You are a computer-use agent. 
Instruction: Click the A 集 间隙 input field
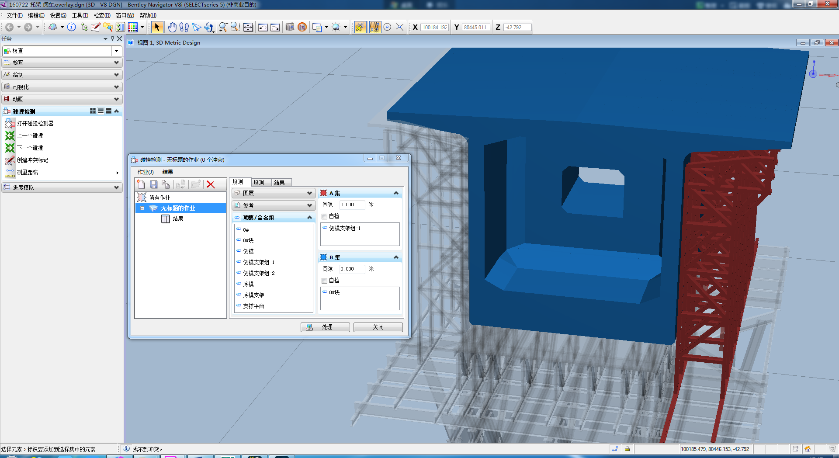click(351, 205)
